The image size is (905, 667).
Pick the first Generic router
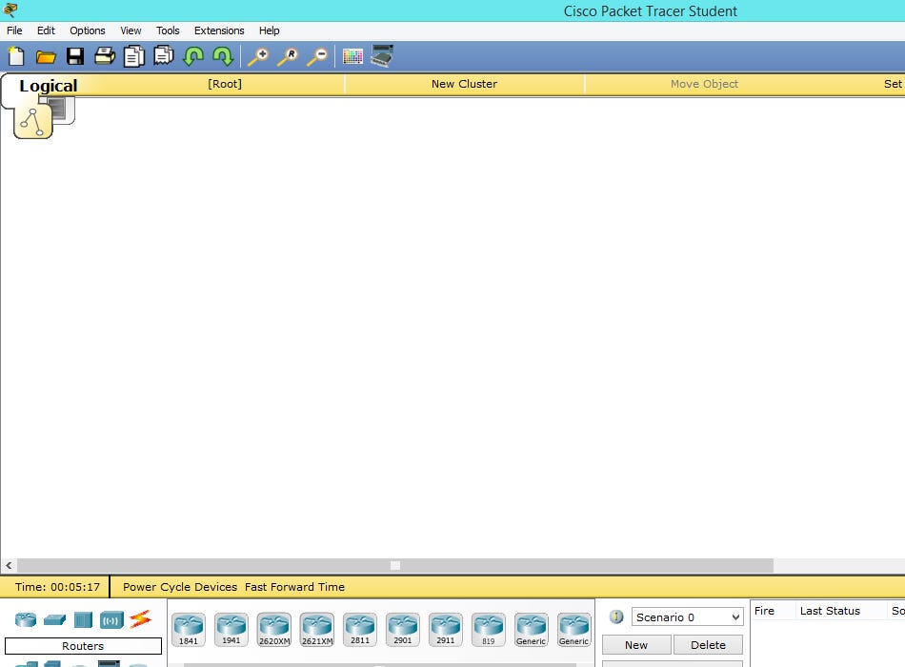531,630
